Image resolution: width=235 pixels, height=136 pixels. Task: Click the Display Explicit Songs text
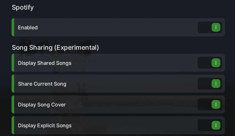[x=45, y=125]
